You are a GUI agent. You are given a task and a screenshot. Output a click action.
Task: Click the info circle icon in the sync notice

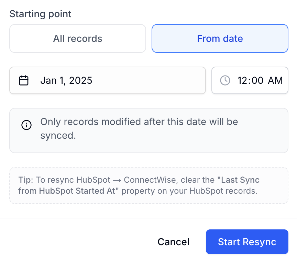click(x=26, y=125)
